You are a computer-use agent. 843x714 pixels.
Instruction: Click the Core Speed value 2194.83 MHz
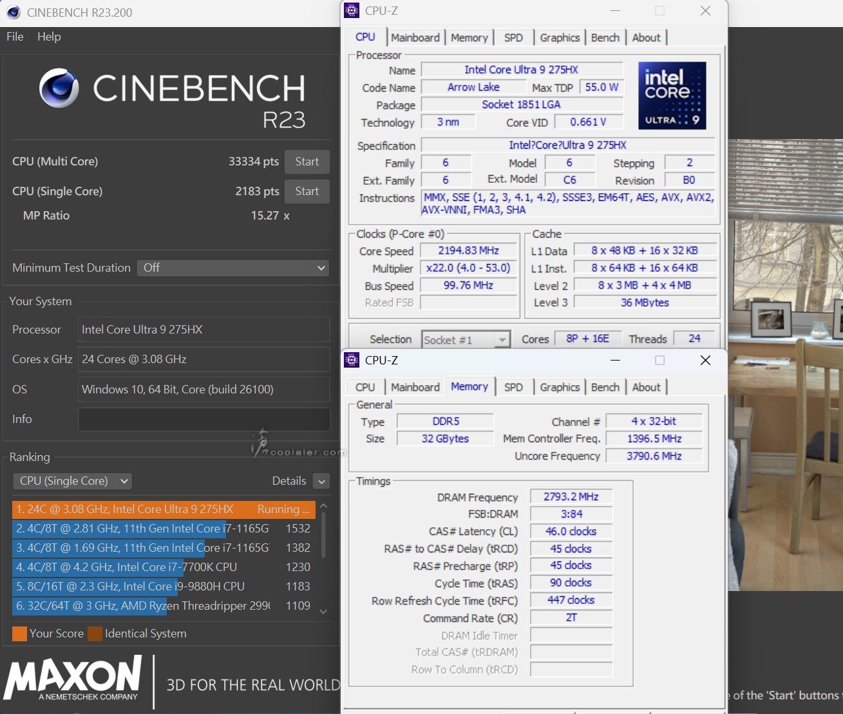pyautogui.click(x=468, y=250)
